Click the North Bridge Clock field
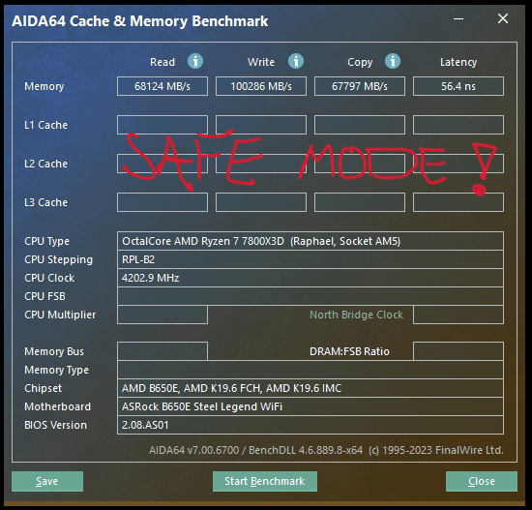The height and width of the screenshot is (510, 532). click(458, 315)
